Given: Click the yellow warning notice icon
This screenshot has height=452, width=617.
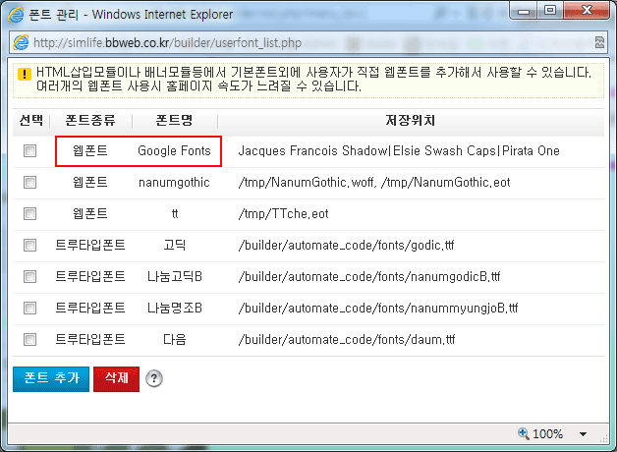Looking at the screenshot, I should click(x=24, y=74).
